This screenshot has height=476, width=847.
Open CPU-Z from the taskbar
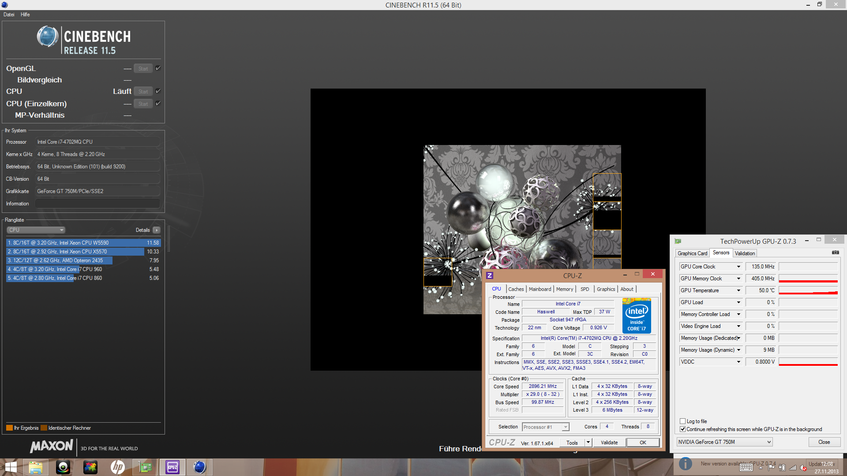[172, 467]
